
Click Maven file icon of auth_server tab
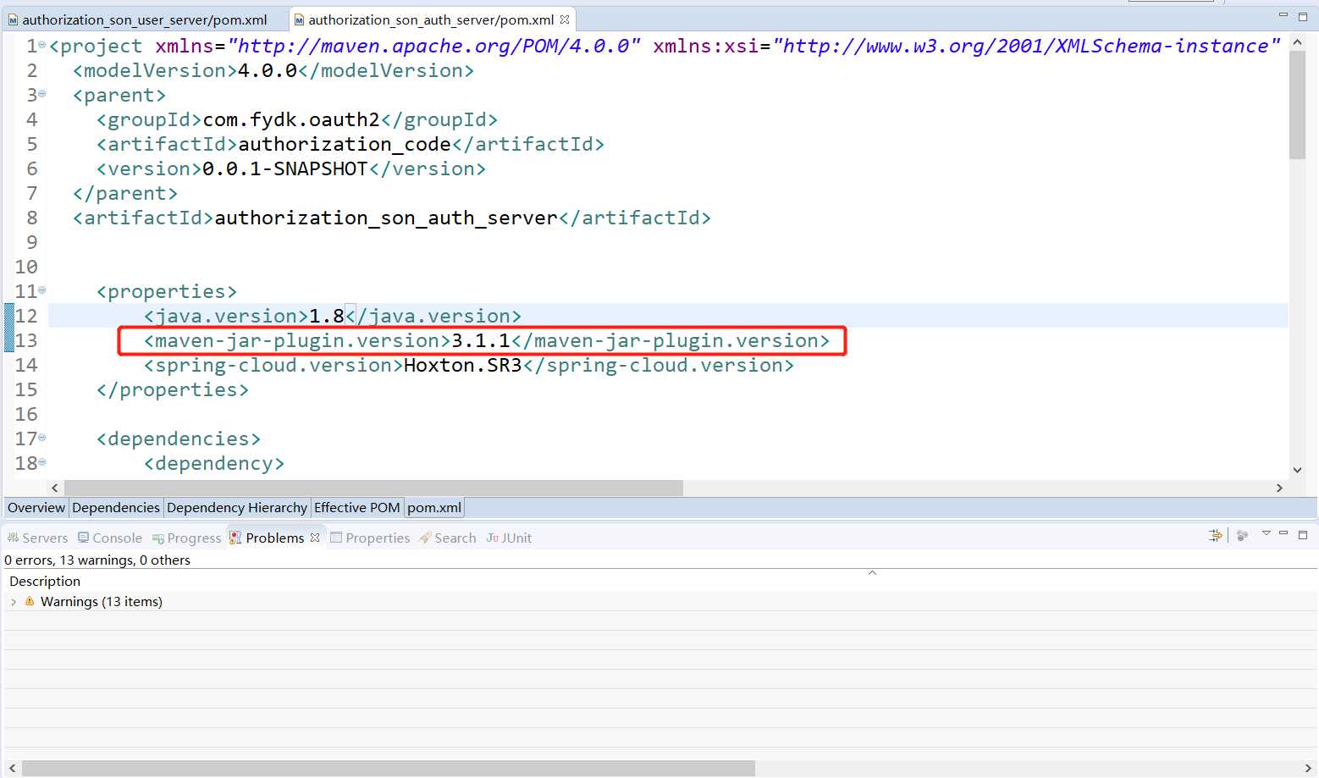click(299, 19)
